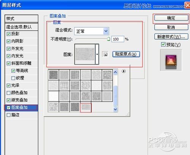Select red-outlined pattern in bottom row

(86, 108)
